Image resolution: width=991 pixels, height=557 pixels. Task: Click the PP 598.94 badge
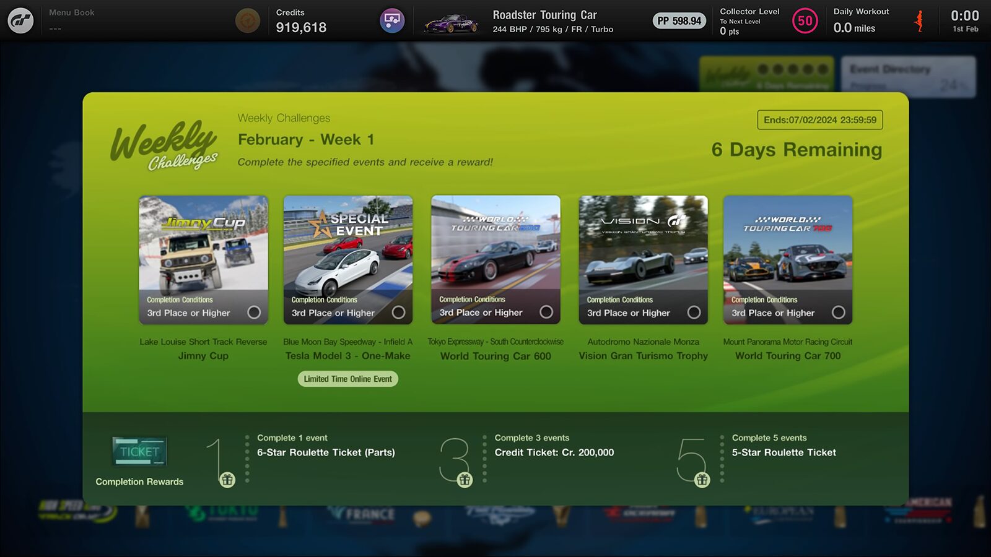pyautogui.click(x=679, y=21)
